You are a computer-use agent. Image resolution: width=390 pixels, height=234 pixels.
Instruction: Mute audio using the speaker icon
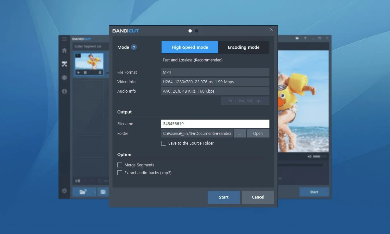click(309, 157)
